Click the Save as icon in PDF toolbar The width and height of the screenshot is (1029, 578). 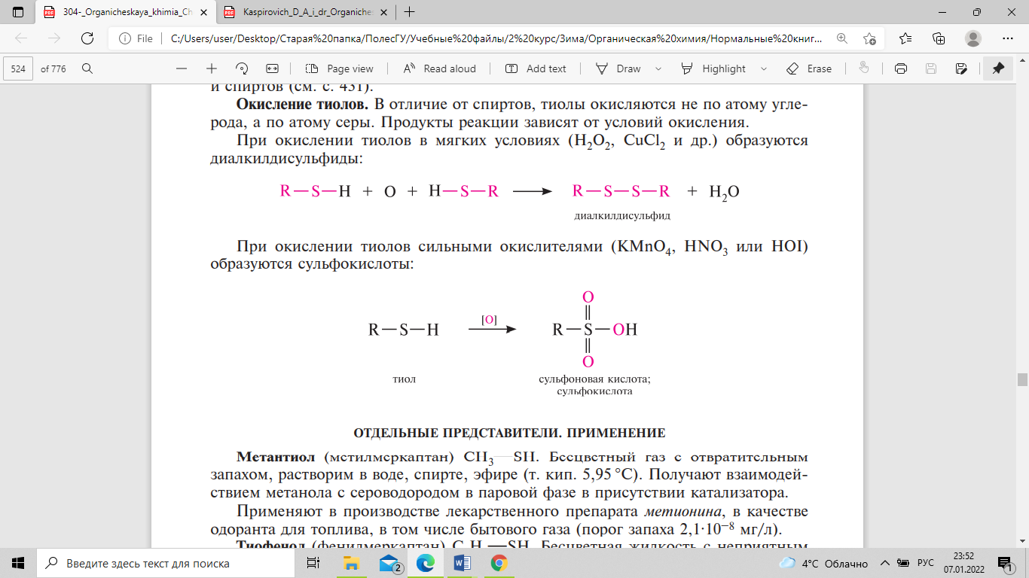(x=961, y=68)
